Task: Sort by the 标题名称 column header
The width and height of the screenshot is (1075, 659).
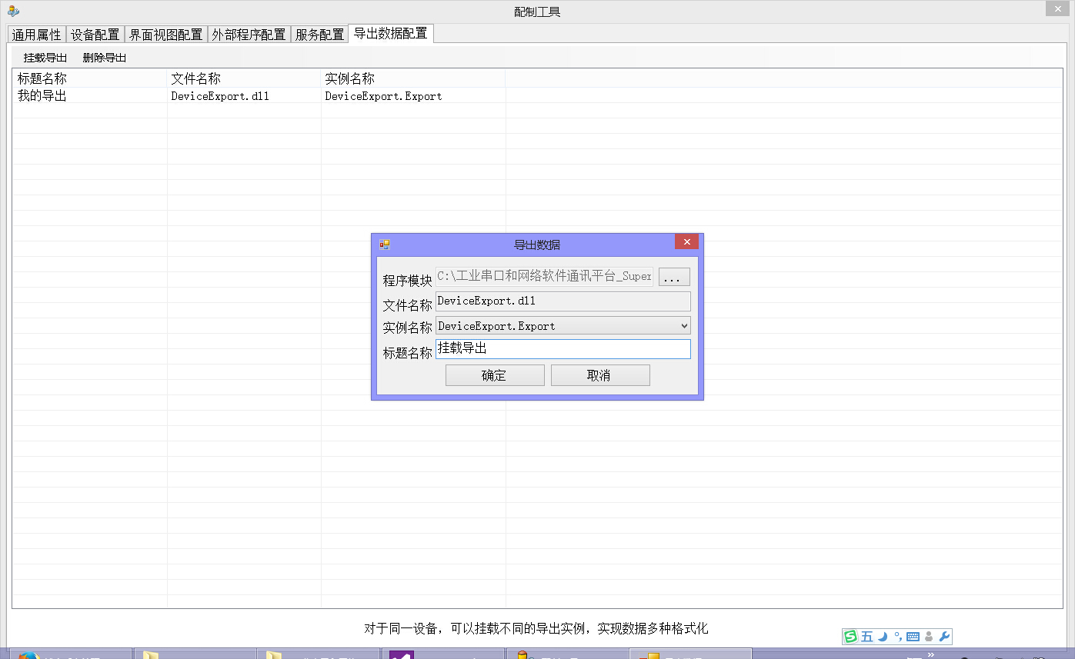Action: [x=90, y=78]
